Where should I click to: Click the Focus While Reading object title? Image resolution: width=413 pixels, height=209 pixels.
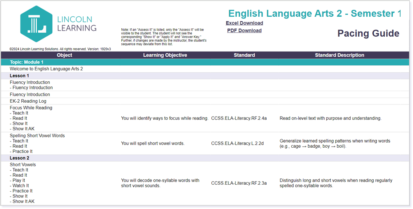[x=31, y=108]
